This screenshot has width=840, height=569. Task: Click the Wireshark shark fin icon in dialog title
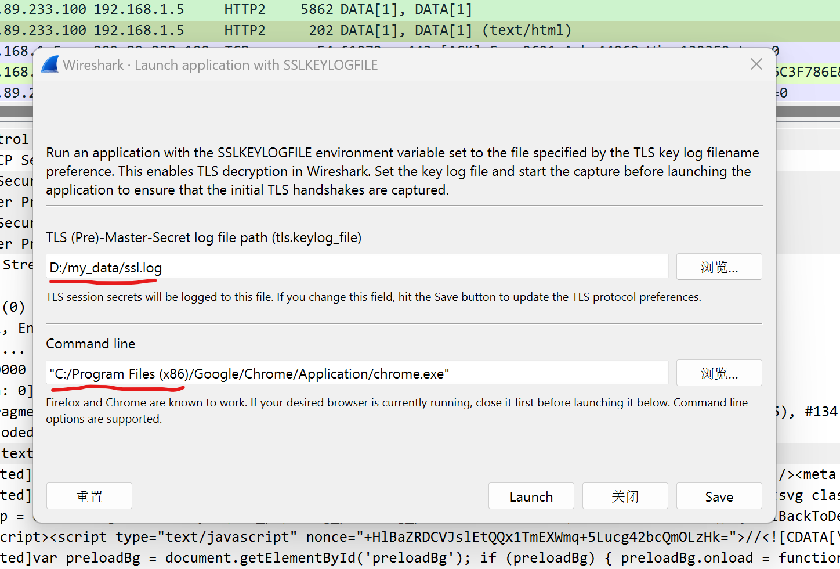click(50, 64)
